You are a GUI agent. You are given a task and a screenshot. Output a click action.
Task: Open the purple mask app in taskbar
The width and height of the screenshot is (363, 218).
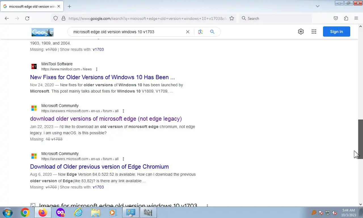pos(60,212)
